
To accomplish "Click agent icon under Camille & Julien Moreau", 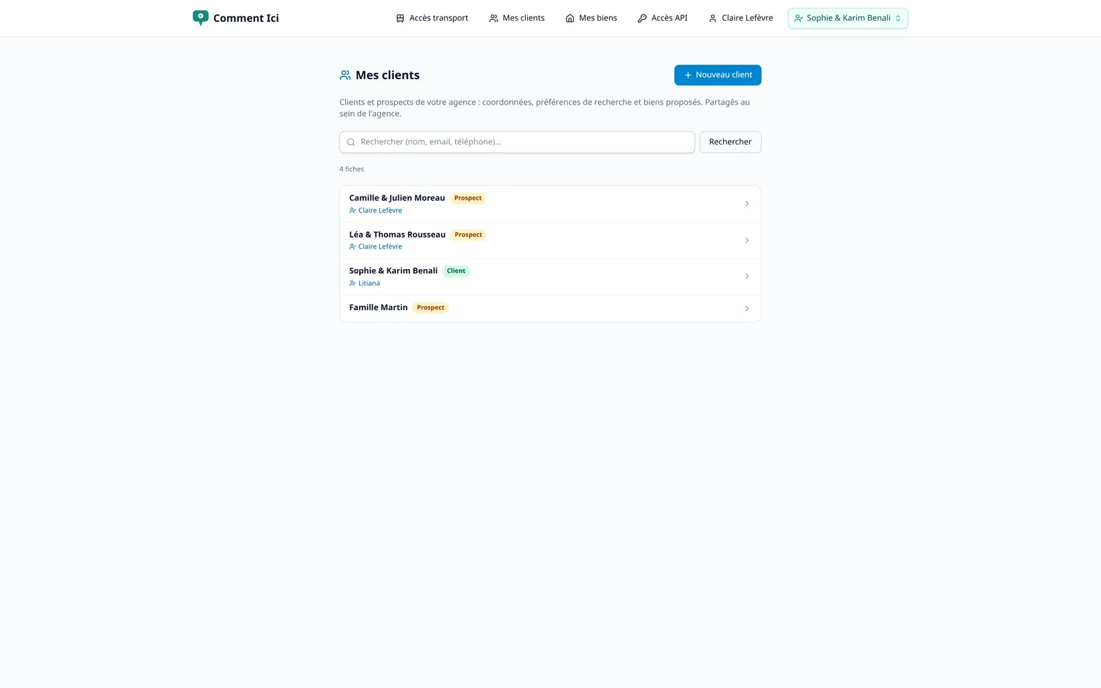I will pyautogui.click(x=352, y=211).
